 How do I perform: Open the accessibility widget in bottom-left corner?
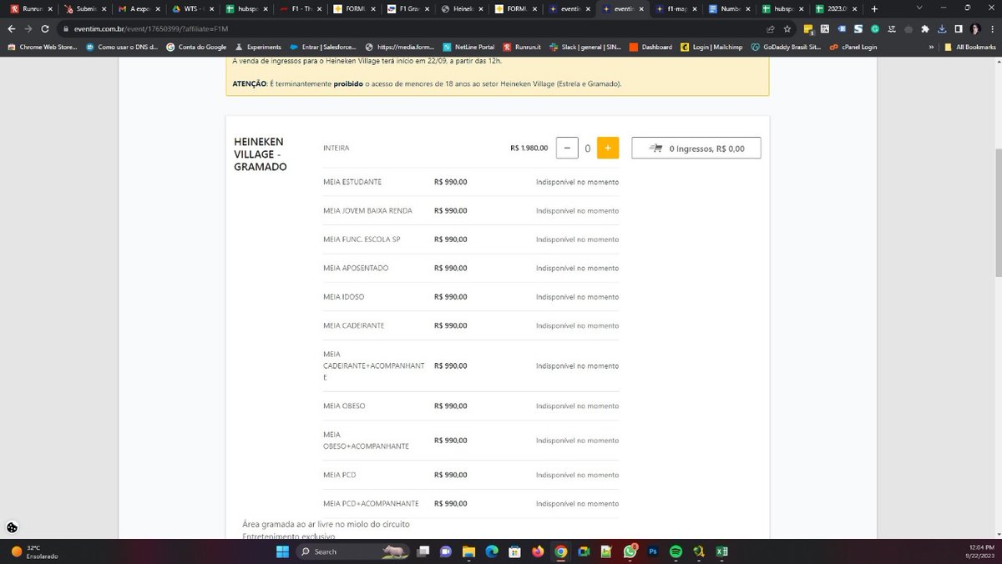11,527
